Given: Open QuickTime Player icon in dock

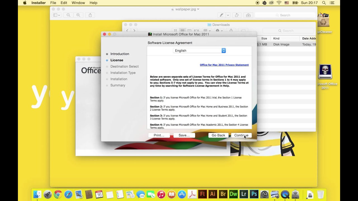Looking at the screenshot, I should 285,194.
